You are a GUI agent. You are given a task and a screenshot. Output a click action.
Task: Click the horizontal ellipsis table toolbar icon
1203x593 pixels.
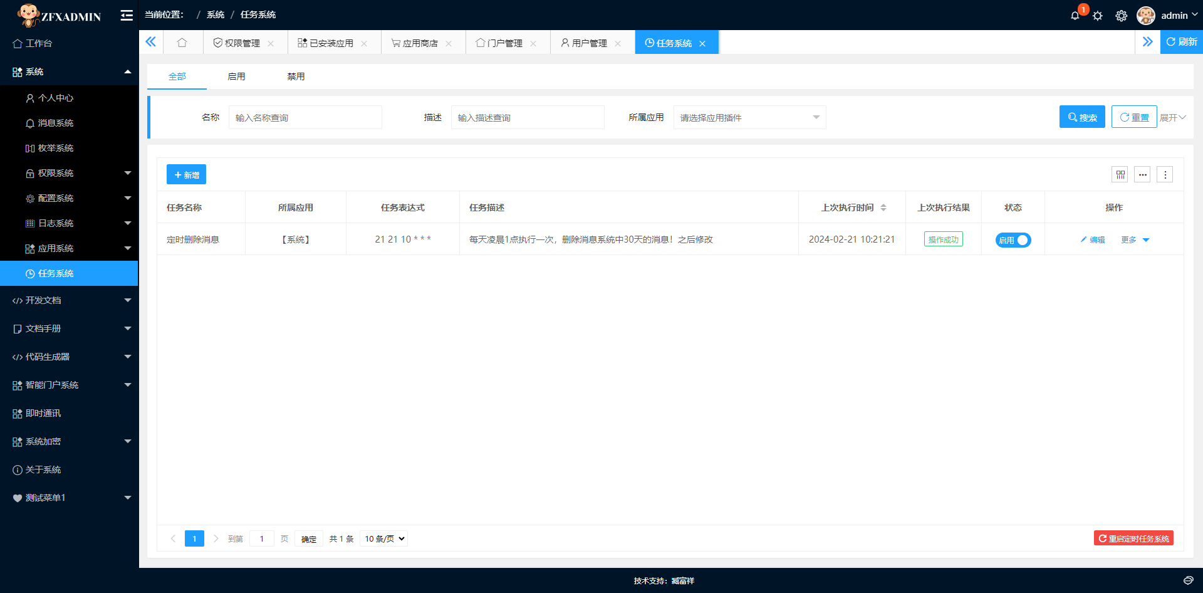tap(1142, 175)
